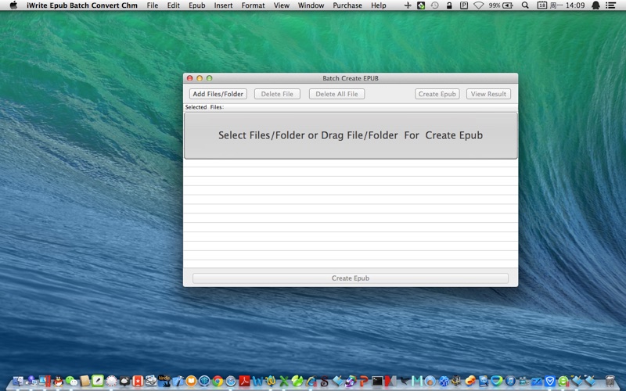The height and width of the screenshot is (391, 626).
Task: Click the battery 99% status icon
Action: coord(501,5)
